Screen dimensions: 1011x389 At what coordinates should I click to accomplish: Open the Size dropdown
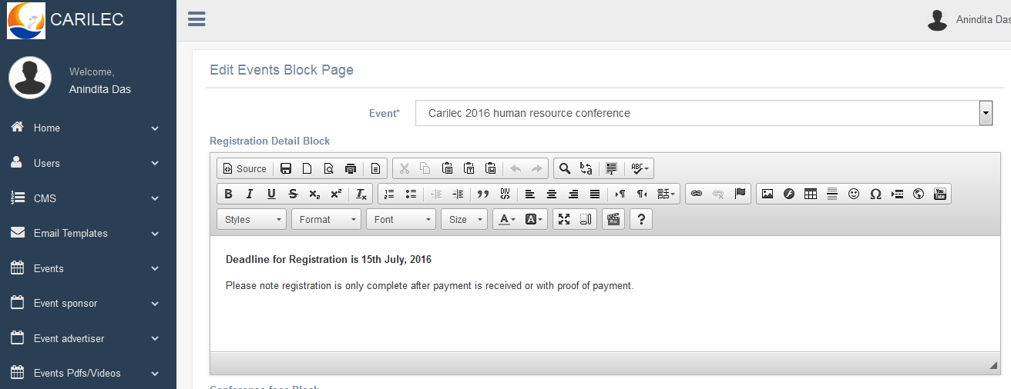tap(464, 219)
